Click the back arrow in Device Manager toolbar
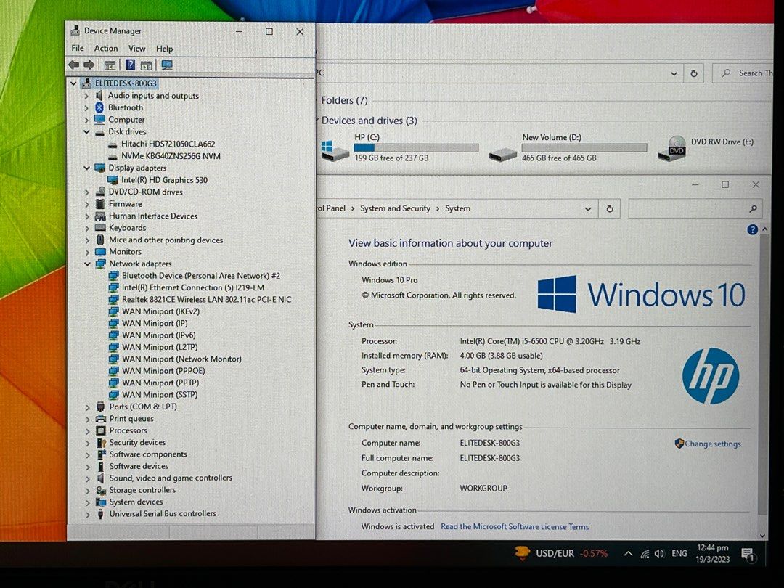The height and width of the screenshot is (588, 784). tap(73, 65)
